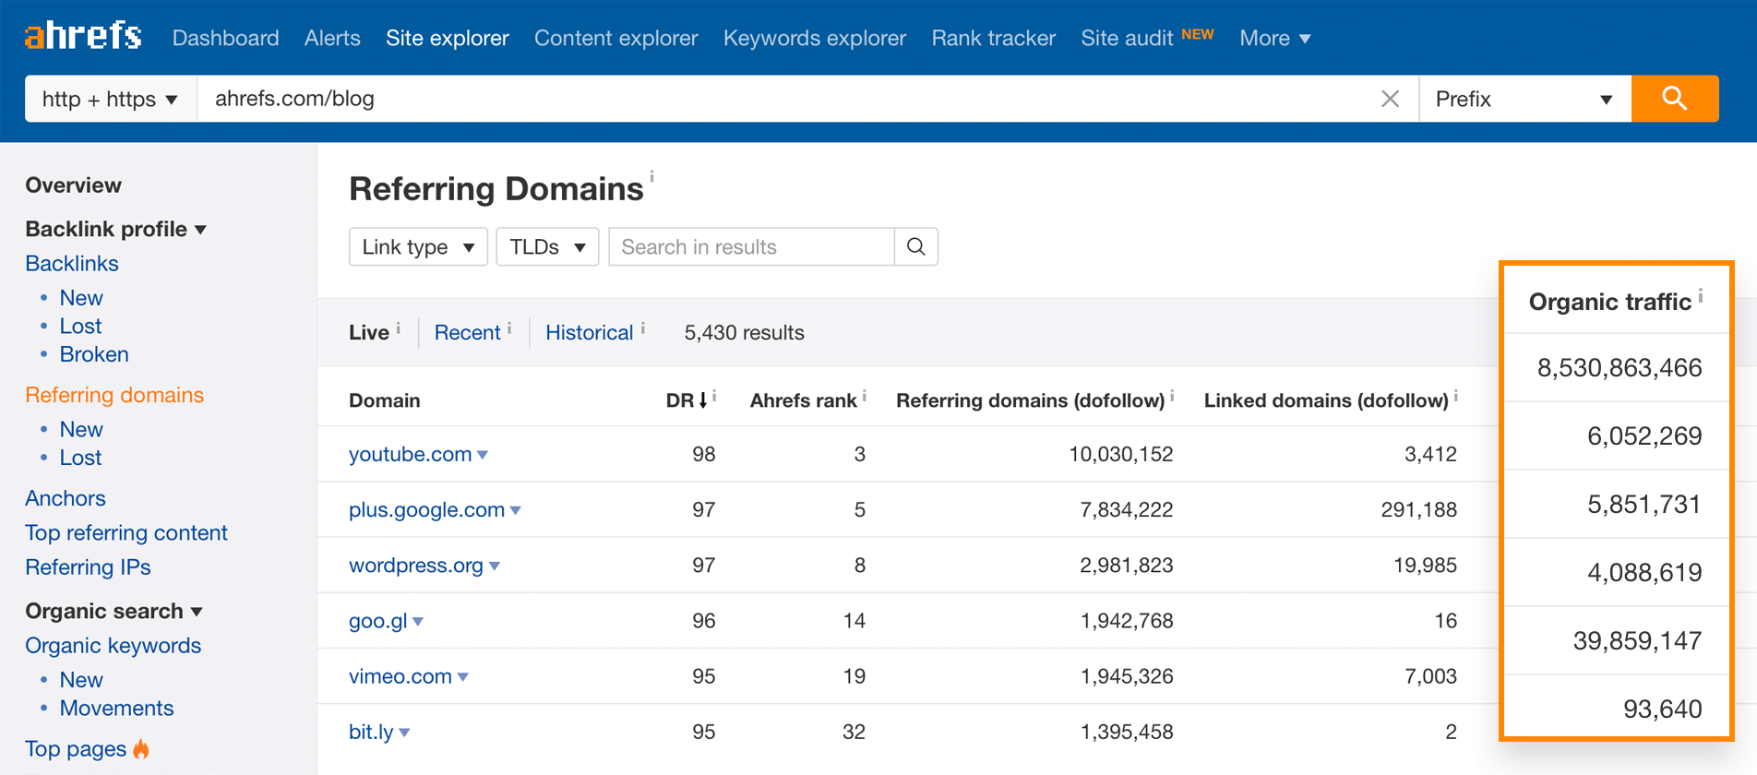Open Top pages in the sidebar
The height and width of the screenshot is (775, 1757).
click(x=76, y=749)
